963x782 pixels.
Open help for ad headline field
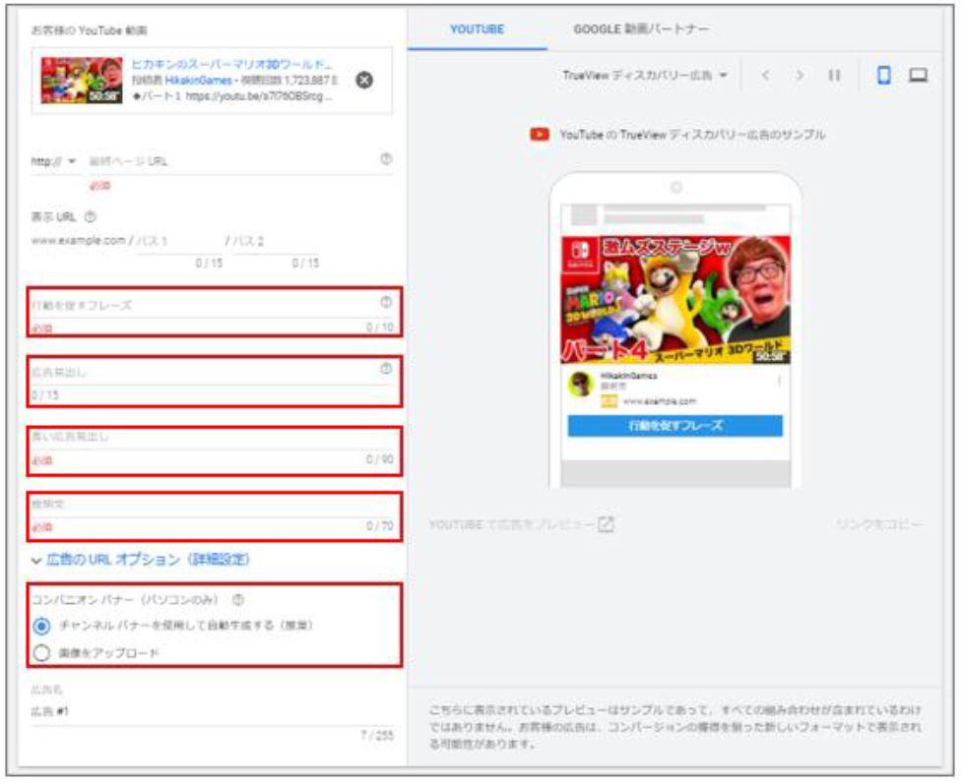(x=386, y=369)
